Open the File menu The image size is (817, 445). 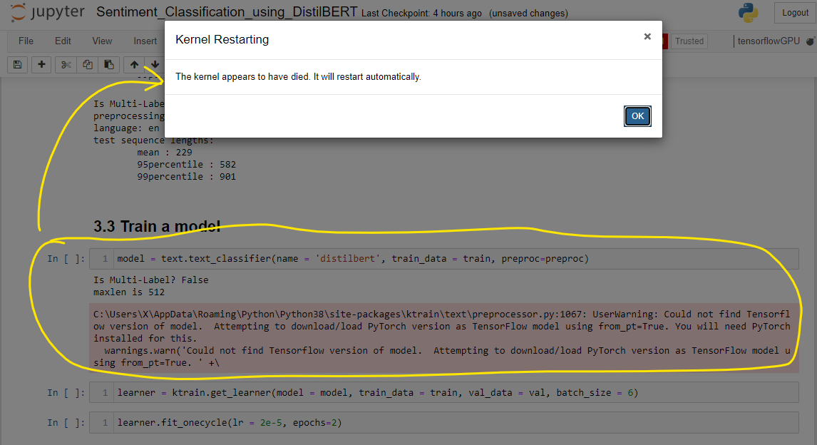[26, 41]
